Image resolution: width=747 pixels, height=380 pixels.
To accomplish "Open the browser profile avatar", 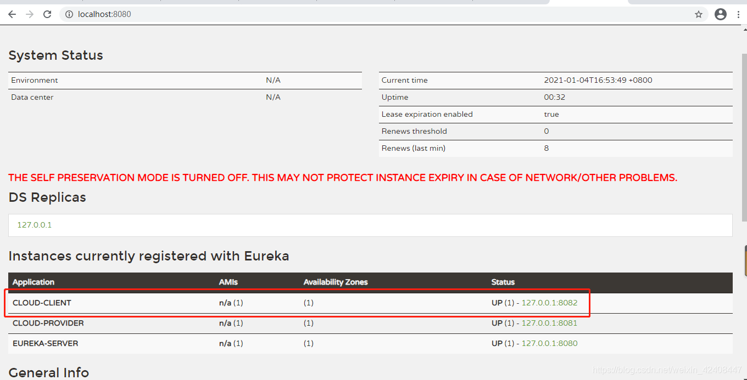I will (721, 14).
